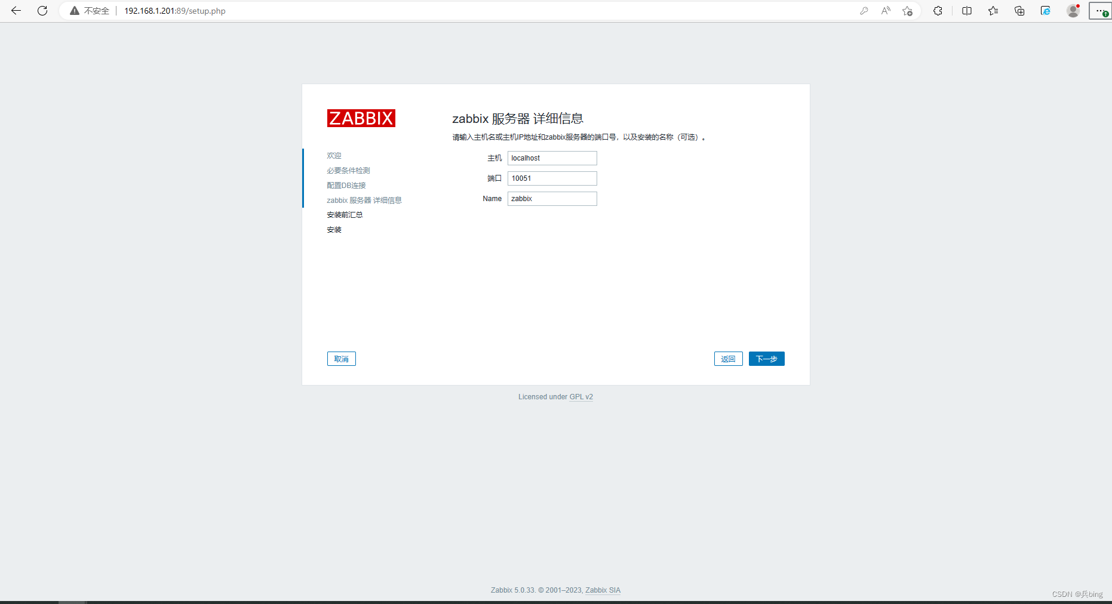Click the IE mode browser icon
The image size is (1112, 604).
coord(1046,11)
